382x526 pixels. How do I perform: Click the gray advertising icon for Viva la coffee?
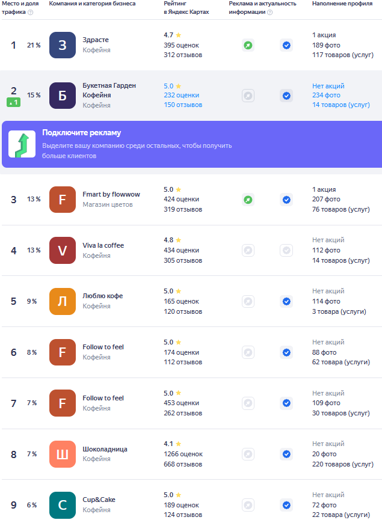248,250
